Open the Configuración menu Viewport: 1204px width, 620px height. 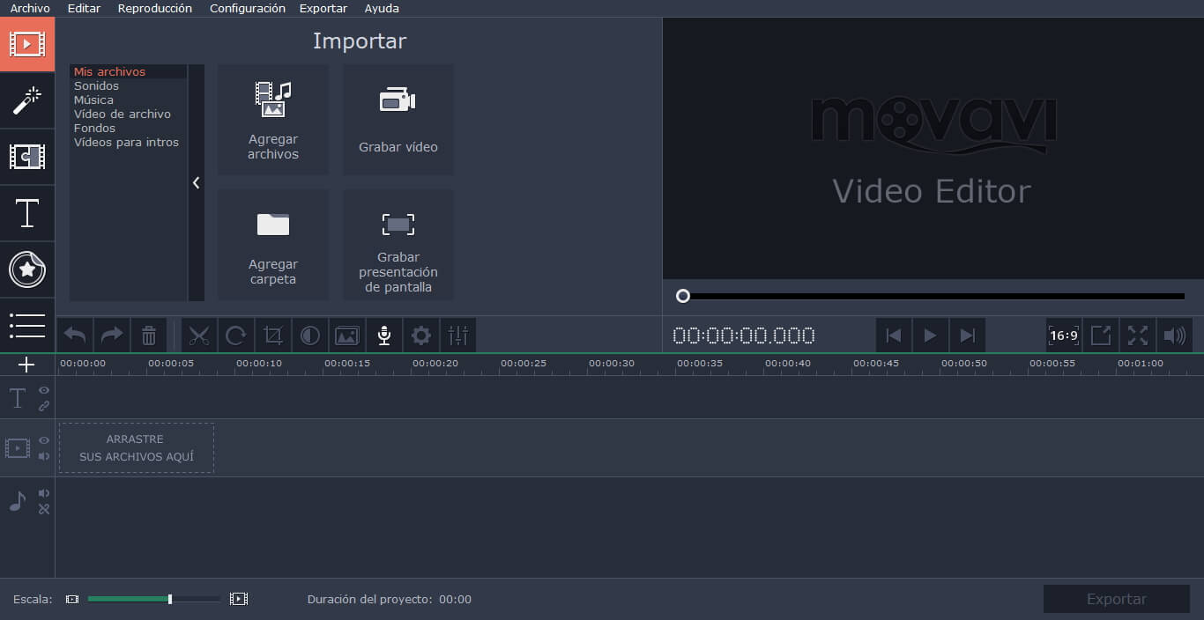[248, 8]
